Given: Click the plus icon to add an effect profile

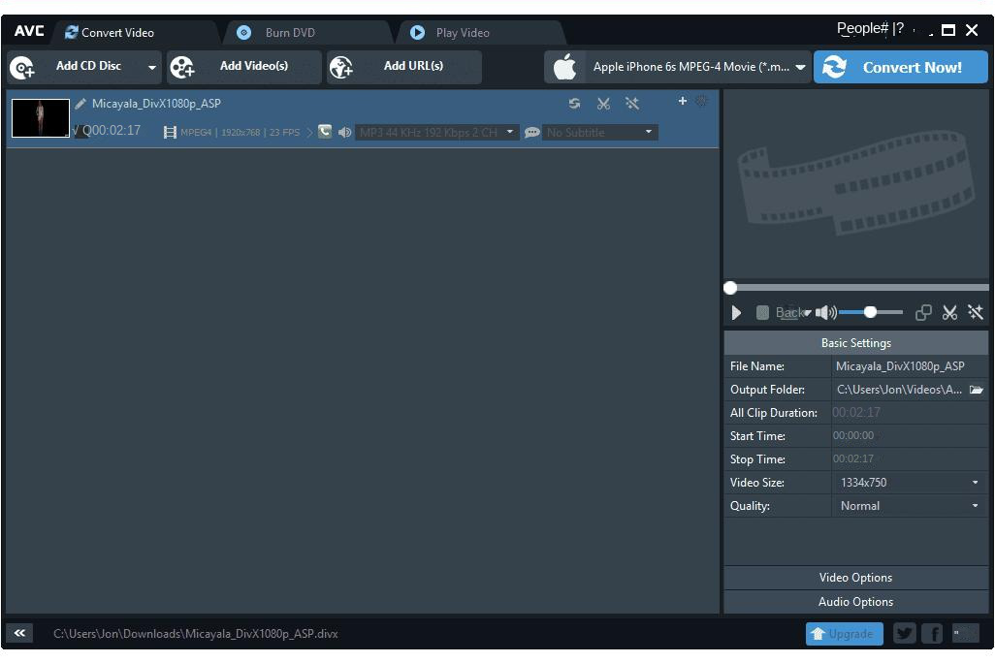Looking at the screenshot, I should point(682,100).
